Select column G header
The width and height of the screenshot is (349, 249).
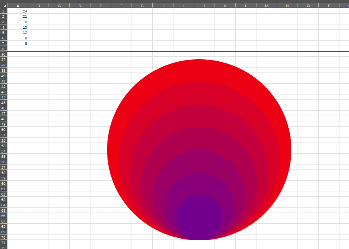(142, 5)
